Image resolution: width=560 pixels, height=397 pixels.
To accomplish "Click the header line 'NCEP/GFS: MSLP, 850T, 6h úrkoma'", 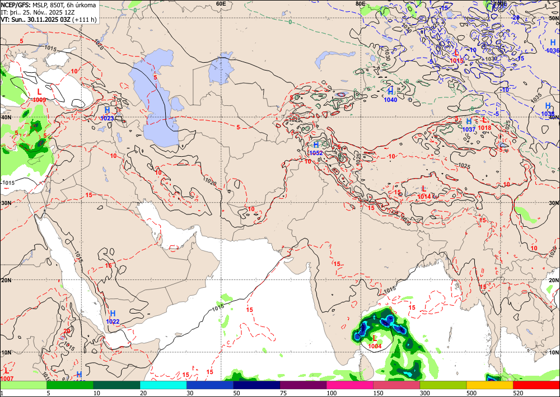I will [x=48, y=5].
